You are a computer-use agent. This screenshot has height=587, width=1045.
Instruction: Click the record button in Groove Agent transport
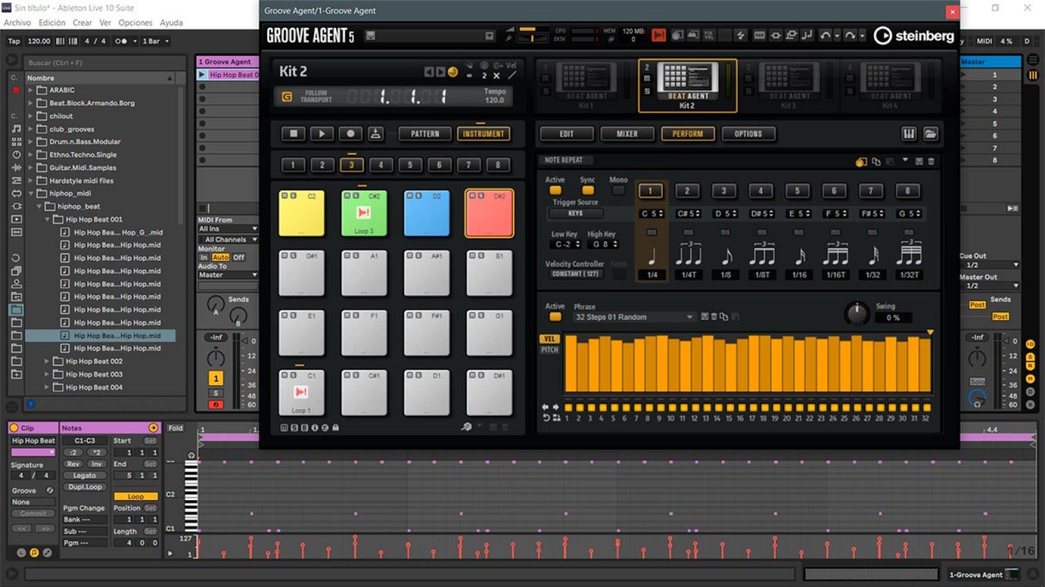pos(350,134)
